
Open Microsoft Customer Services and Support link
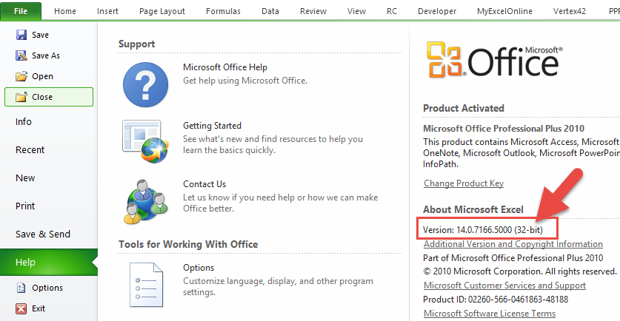pyautogui.click(x=505, y=285)
